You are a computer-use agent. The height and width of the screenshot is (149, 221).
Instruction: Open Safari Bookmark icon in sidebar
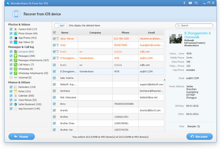pyautogui.click(x=15, y=104)
